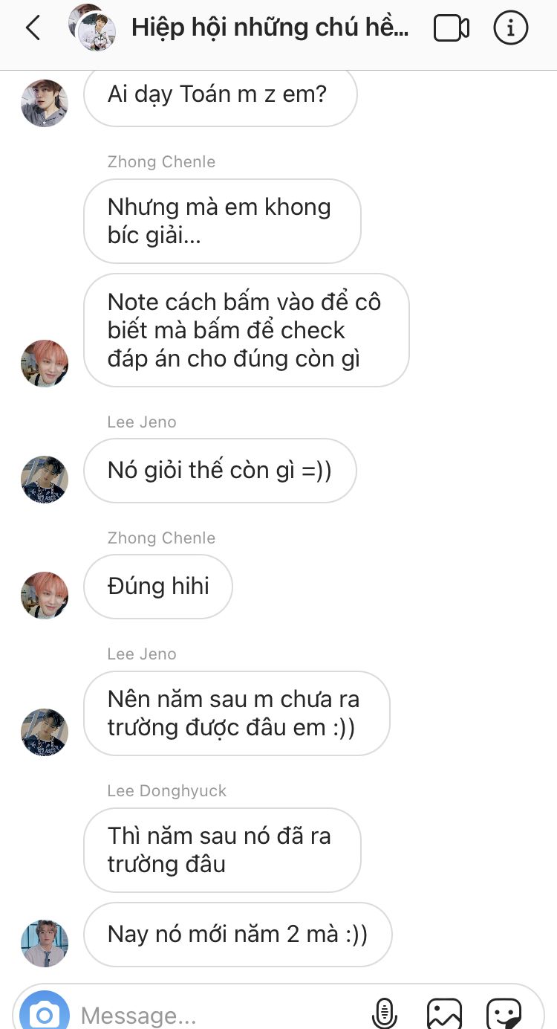Tap the microphone voice message icon
The height and width of the screenshot is (1029, 557).
(384, 1013)
